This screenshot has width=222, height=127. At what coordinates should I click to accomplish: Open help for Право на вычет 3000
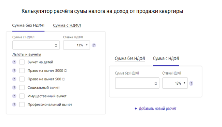tap(14, 71)
